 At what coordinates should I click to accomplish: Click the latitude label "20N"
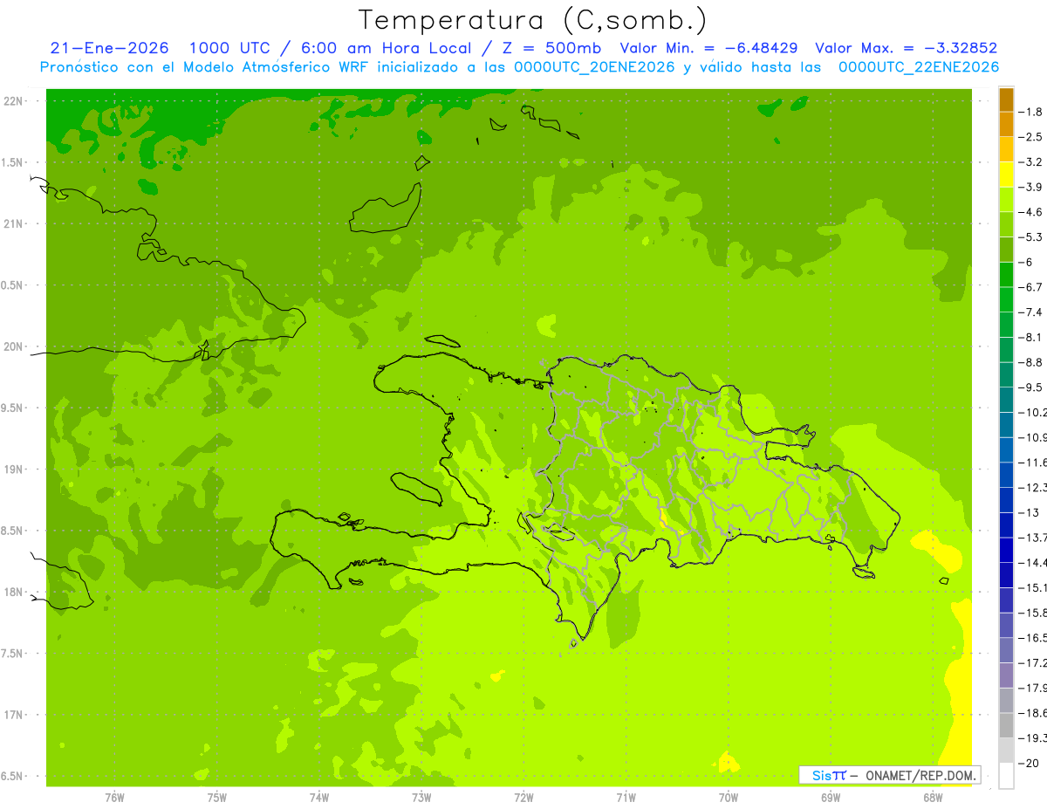coord(13,347)
